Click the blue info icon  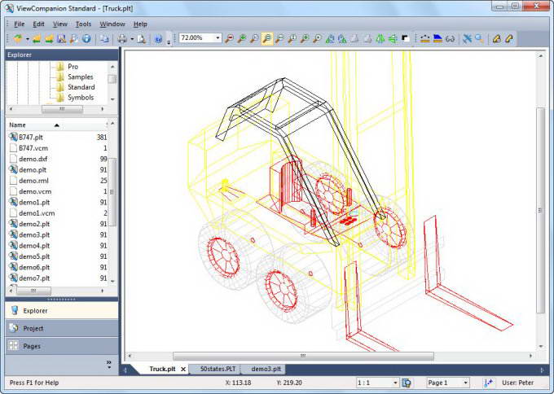(x=86, y=38)
